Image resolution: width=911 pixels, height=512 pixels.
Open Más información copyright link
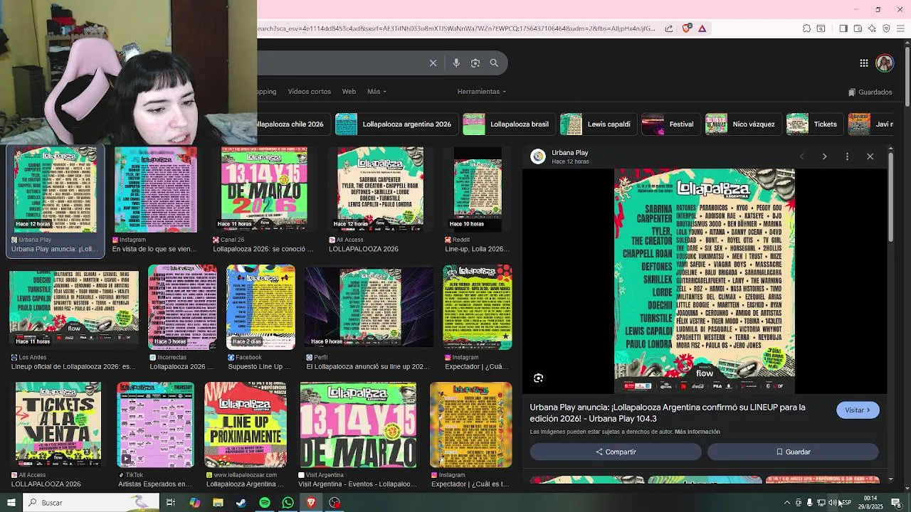point(697,432)
